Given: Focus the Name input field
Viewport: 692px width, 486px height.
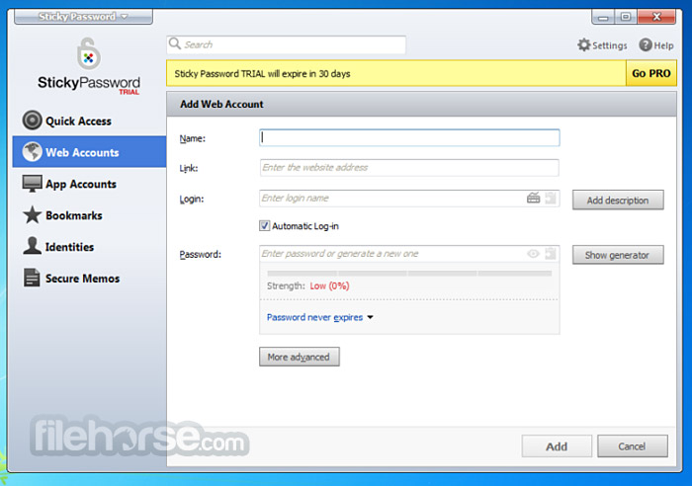Looking at the screenshot, I should (409, 137).
